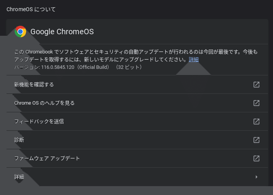The image size is (273, 195).
Task: Choose フィードバックを送信 entry
Action: tap(39, 122)
